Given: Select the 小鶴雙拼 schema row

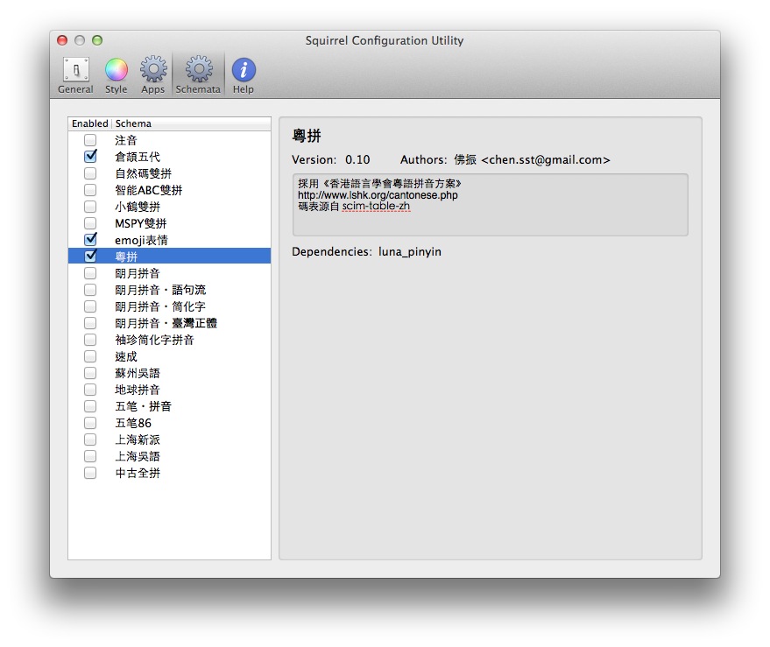Looking at the screenshot, I should (138, 207).
